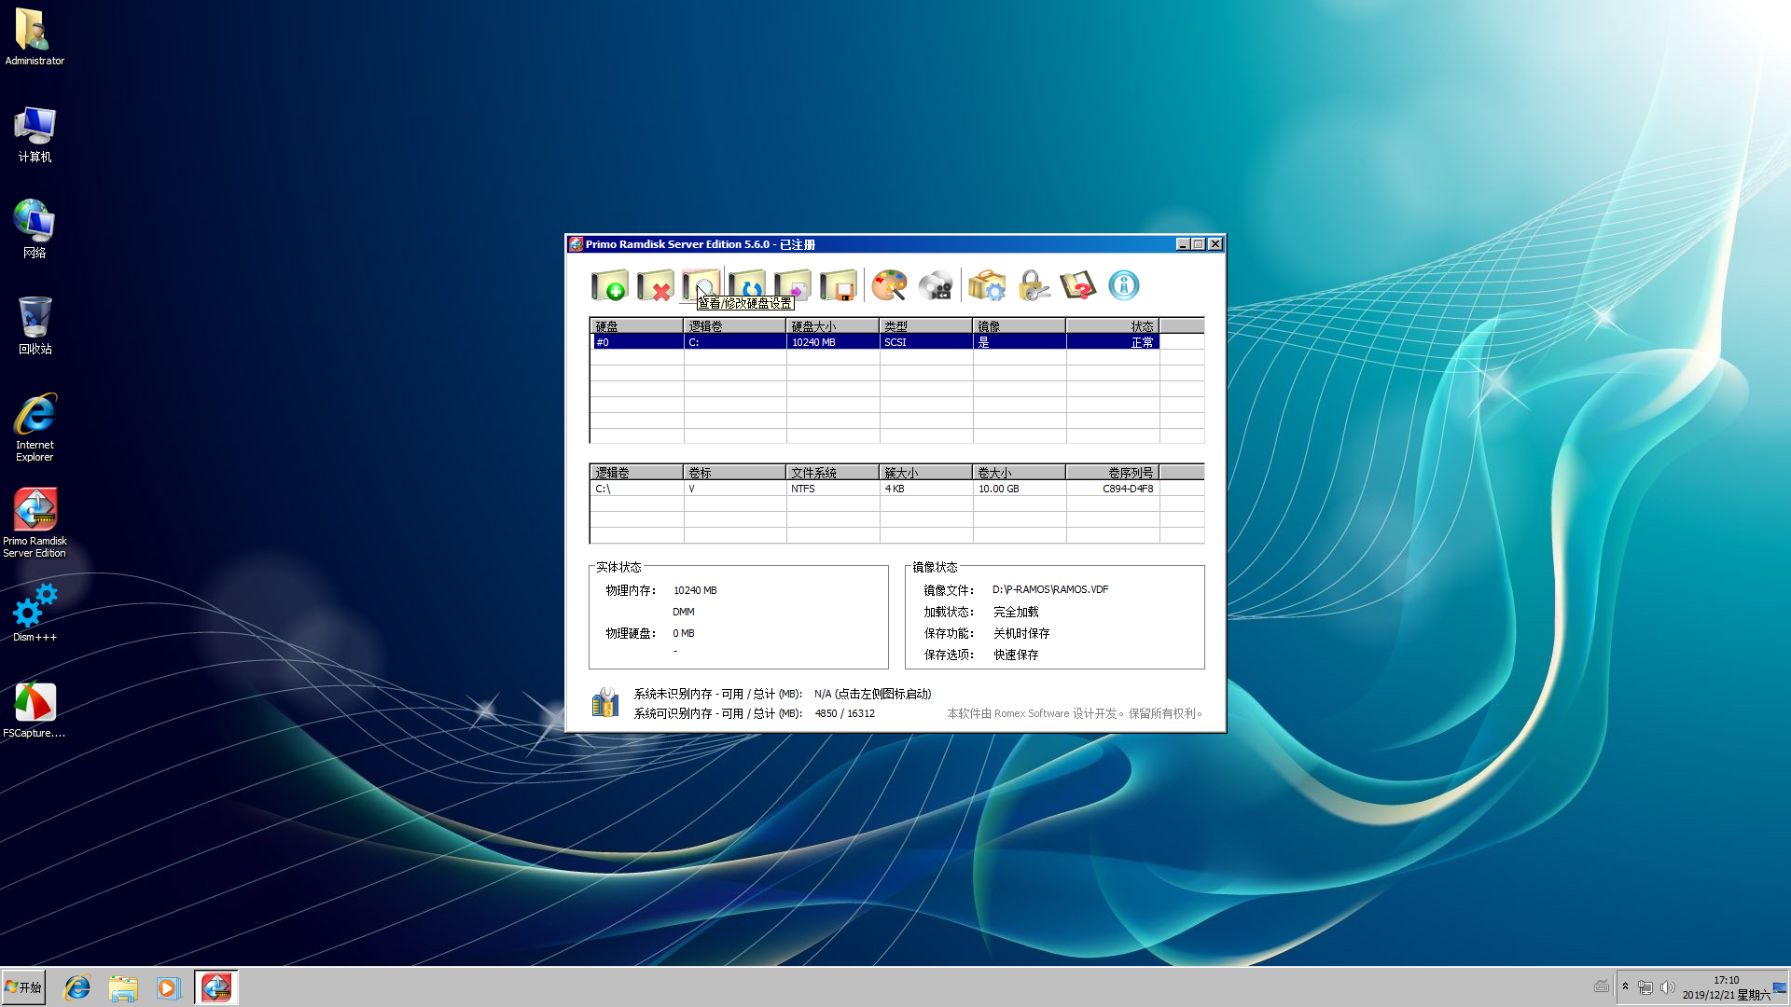Click the 硬盘 column header

pyautogui.click(x=637, y=326)
